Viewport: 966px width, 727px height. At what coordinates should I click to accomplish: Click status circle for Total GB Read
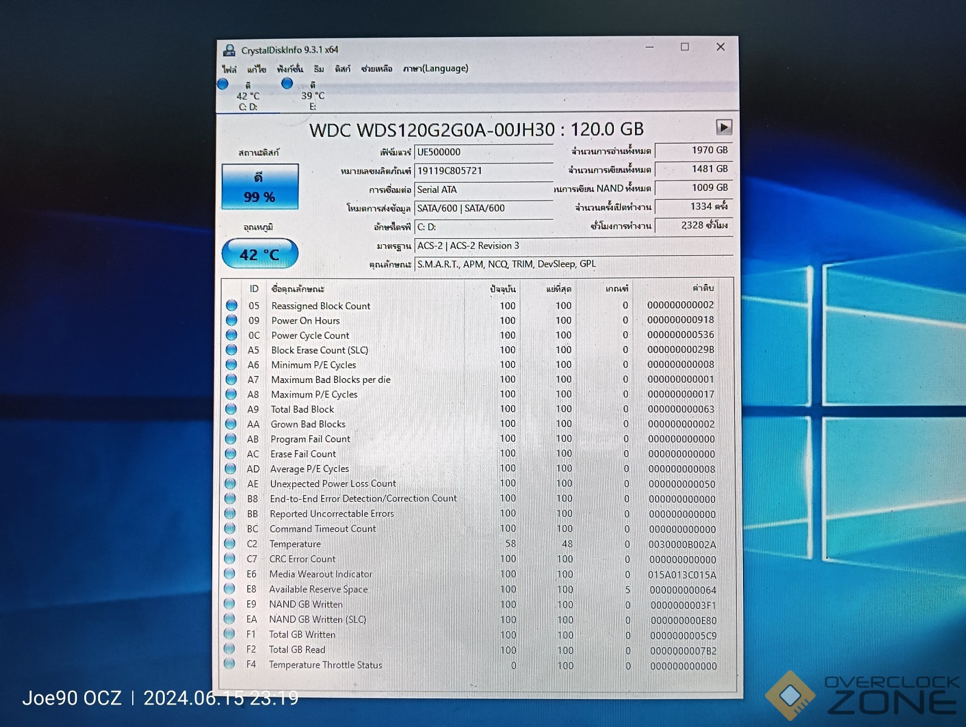229,649
